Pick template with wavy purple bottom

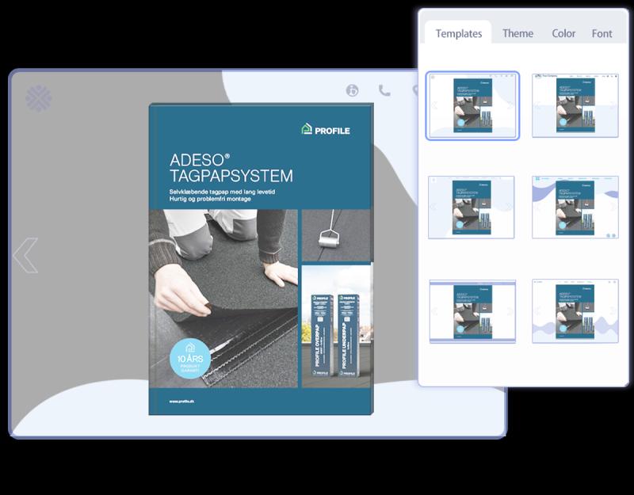(575, 311)
